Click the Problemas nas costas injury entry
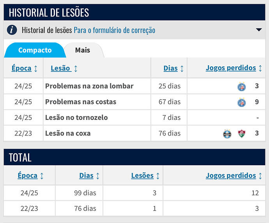The width and height of the screenshot is (269, 223). [81, 102]
